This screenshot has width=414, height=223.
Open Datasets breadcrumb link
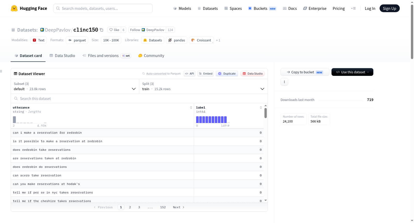27,30
